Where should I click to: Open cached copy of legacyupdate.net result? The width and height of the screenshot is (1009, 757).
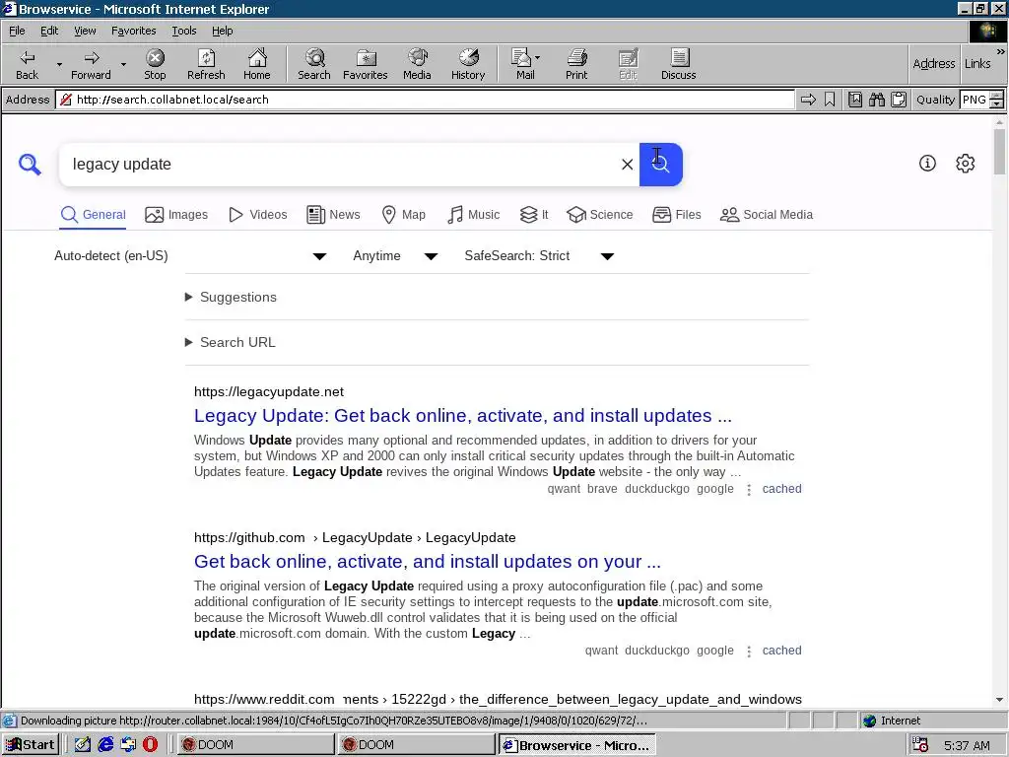[x=781, y=489]
